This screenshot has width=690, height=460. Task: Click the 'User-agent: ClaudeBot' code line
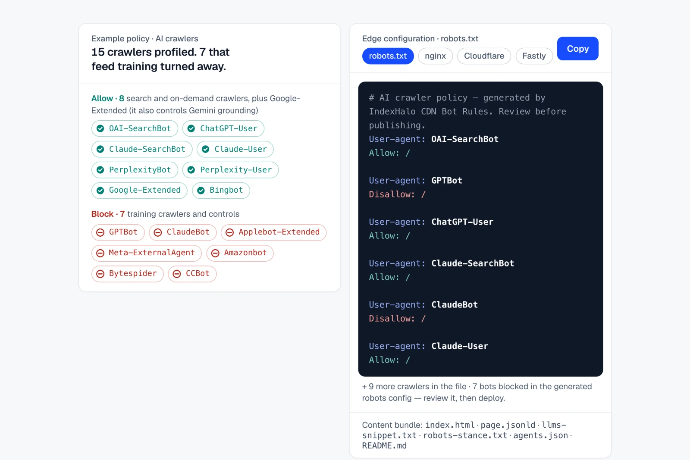pos(423,305)
